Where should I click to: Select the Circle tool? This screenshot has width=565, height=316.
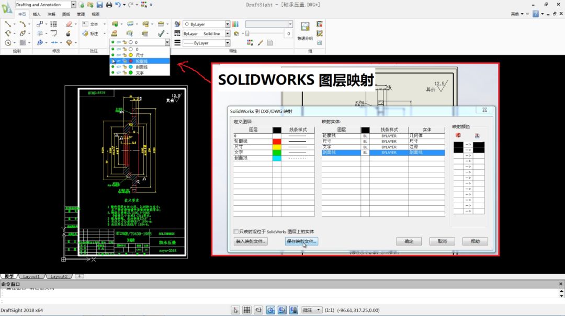[7, 43]
